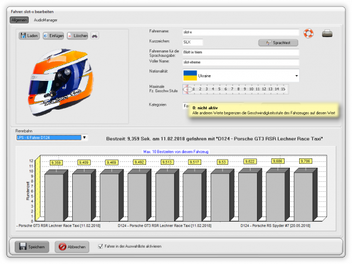Click Speichern to save driver
Viewport: 352px width, 264px height.
(31, 247)
